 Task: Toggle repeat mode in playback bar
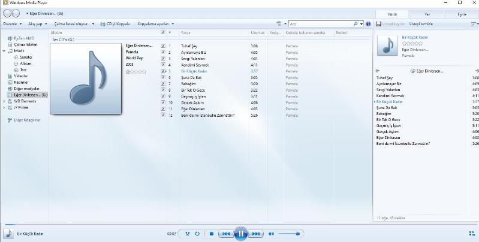(197, 234)
